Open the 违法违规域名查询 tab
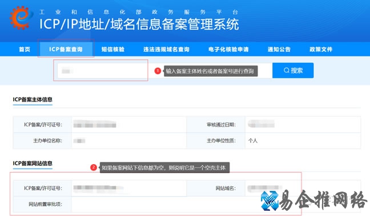 click(x=166, y=49)
